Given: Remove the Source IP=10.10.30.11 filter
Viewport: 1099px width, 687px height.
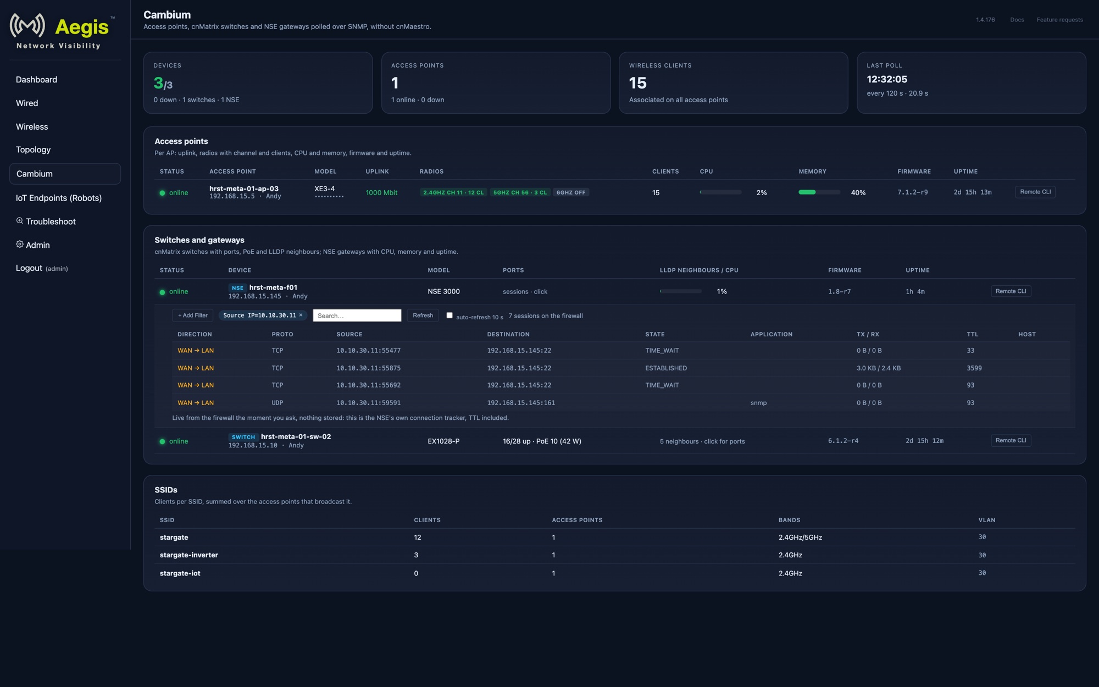Looking at the screenshot, I should coord(301,315).
